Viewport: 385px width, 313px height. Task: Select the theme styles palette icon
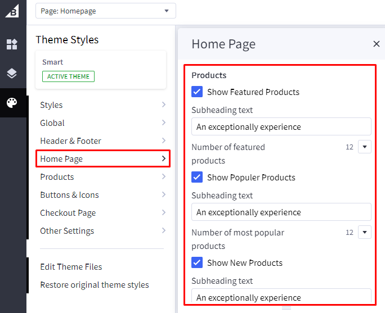click(x=12, y=103)
